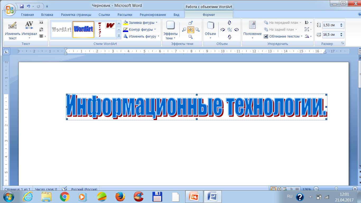Open the Вставка ribbon tab

pos(47,15)
